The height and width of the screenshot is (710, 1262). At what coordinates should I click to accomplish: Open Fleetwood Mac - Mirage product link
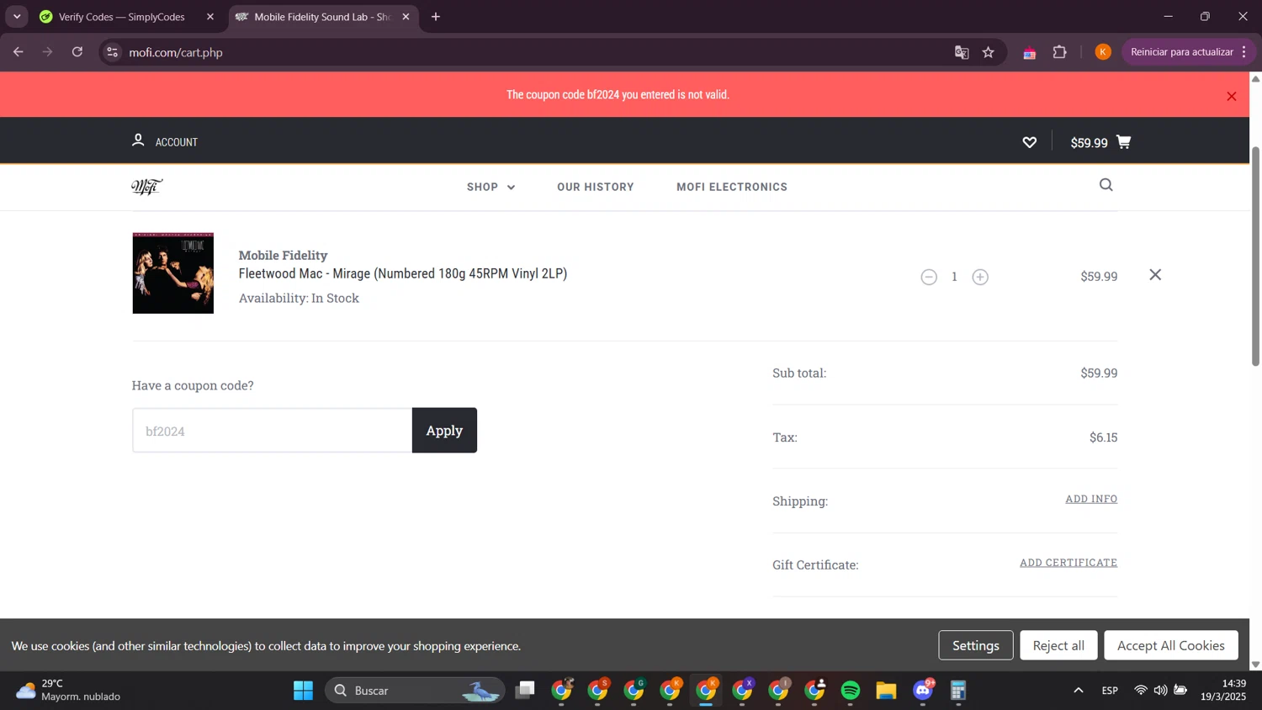coord(403,273)
